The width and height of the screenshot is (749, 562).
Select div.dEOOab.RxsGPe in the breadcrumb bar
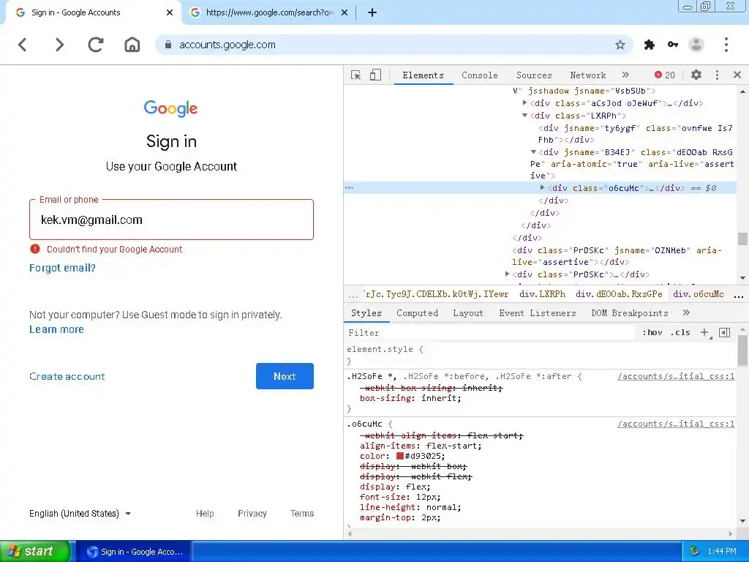619,294
